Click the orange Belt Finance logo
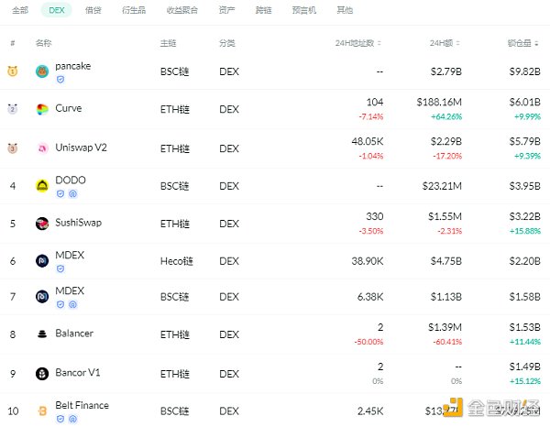 [42, 411]
